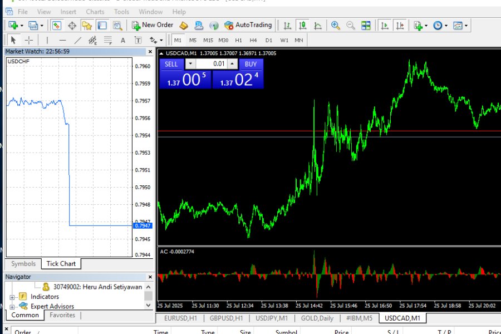Click the Tile Windows icon

366,25
